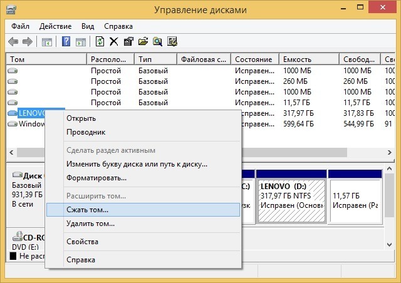
Task: Click the black X delete toolbar icon
Action: [x=113, y=42]
